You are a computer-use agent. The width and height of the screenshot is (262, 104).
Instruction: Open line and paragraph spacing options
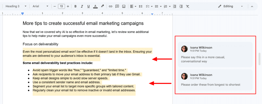click(x=140, y=6)
